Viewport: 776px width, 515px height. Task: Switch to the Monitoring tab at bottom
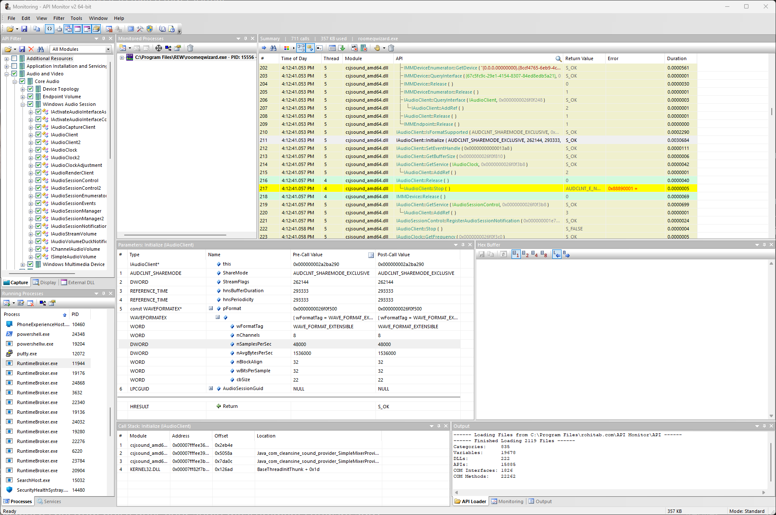tap(507, 501)
